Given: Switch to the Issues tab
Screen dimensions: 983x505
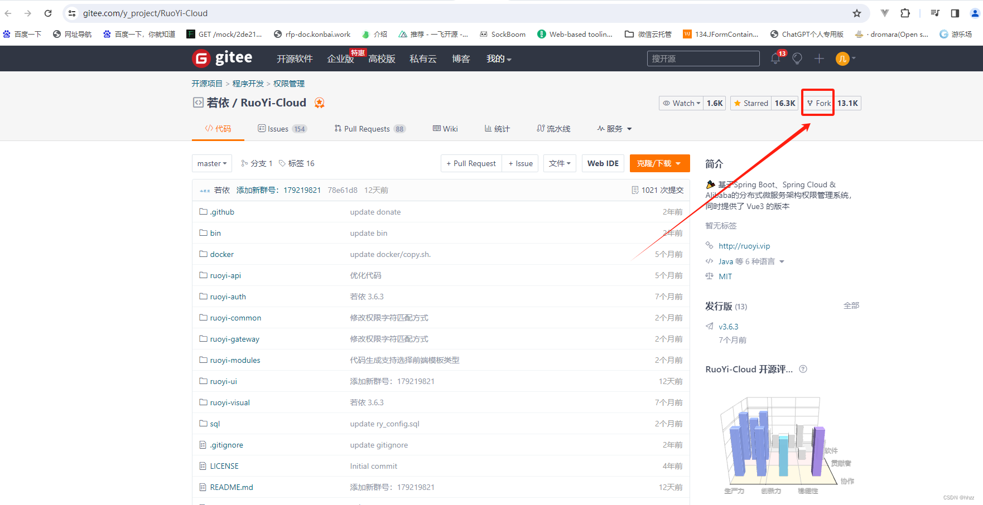Looking at the screenshot, I should pyautogui.click(x=282, y=129).
